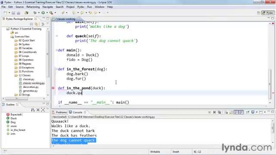Run the program with the green Run icon
This screenshot has width=276, height=155.
[43, 13]
